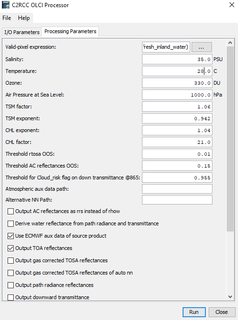Open the valid-pixel expression editor (... button)

[202, 47]
